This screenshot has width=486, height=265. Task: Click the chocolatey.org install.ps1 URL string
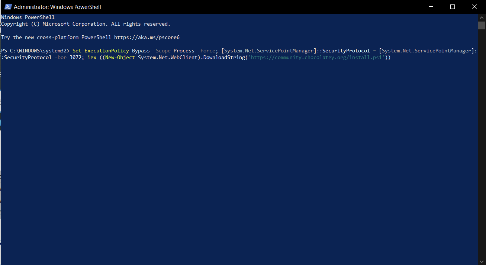(316, 58)
